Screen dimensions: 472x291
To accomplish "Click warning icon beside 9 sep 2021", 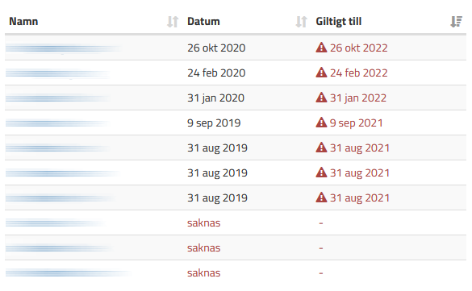I will pos(321,123).
